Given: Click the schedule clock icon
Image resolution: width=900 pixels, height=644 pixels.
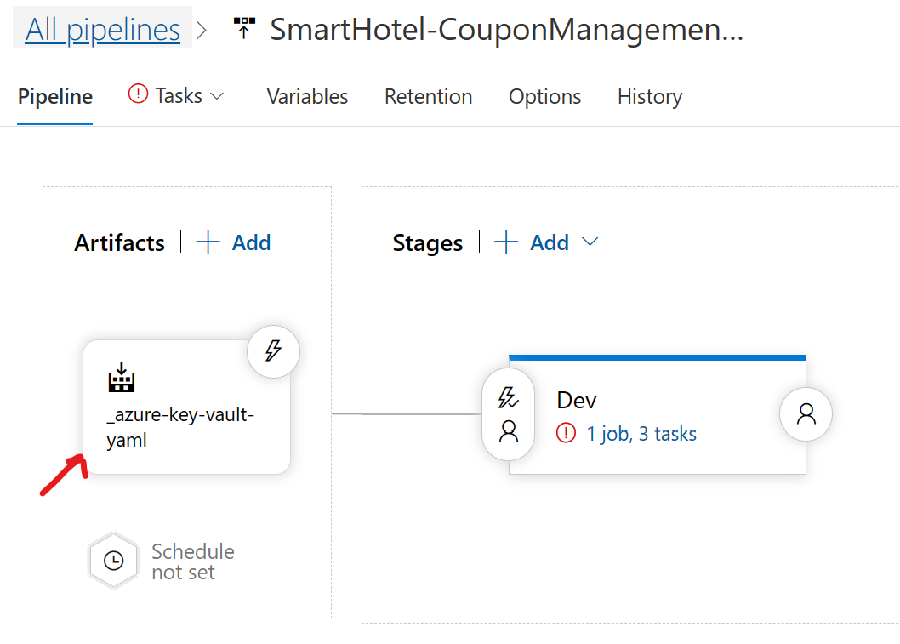Looking at the screenshot, I should (x=113, y=561).
